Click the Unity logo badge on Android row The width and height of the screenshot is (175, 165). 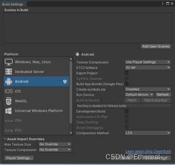65,82
